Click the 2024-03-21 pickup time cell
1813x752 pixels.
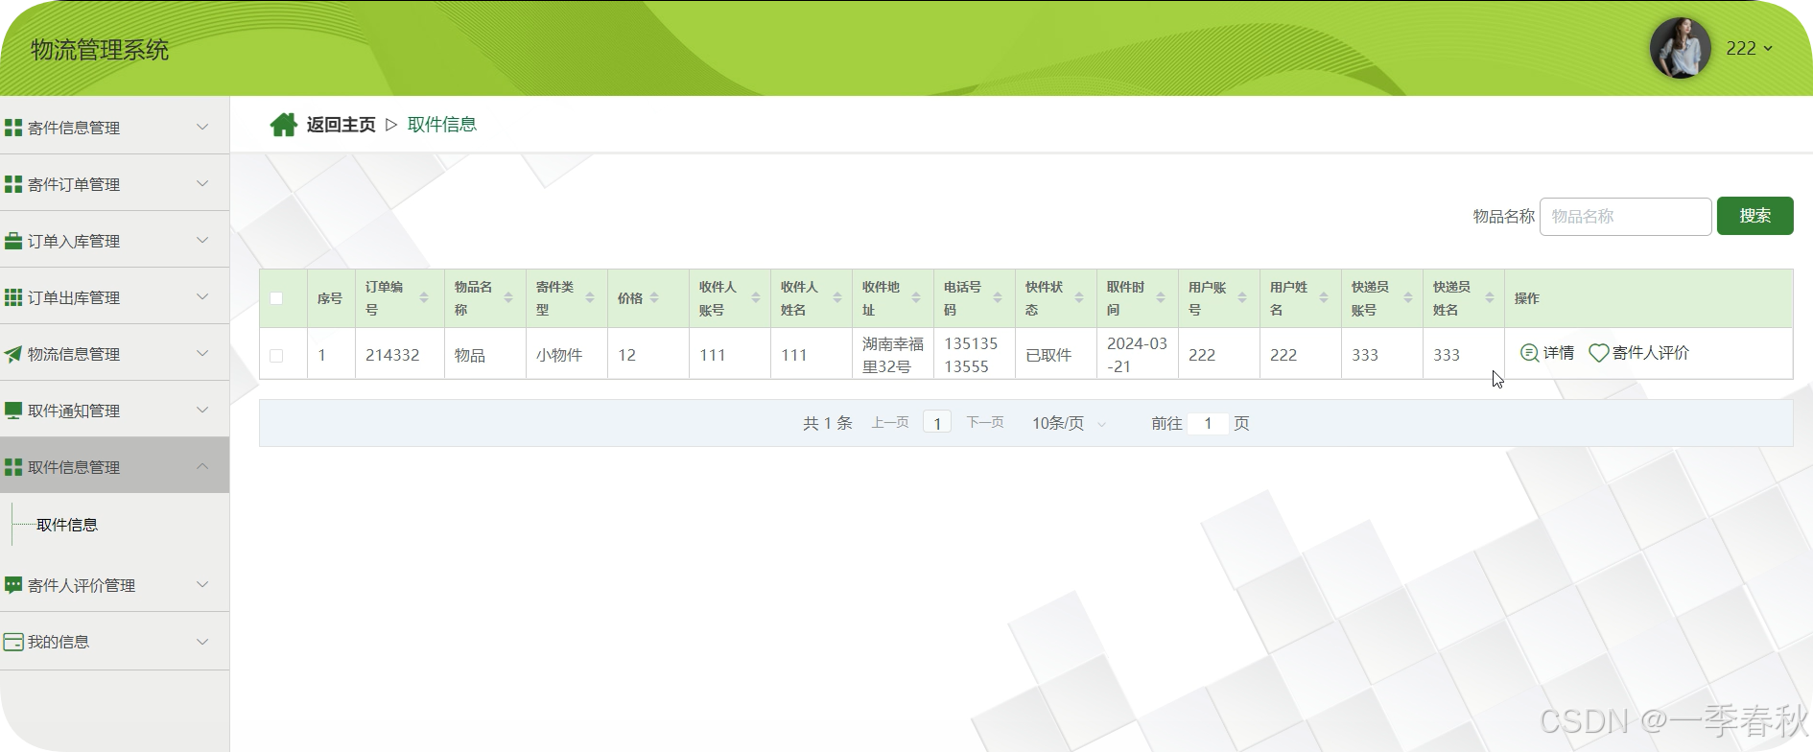[x=1137, y=355]
